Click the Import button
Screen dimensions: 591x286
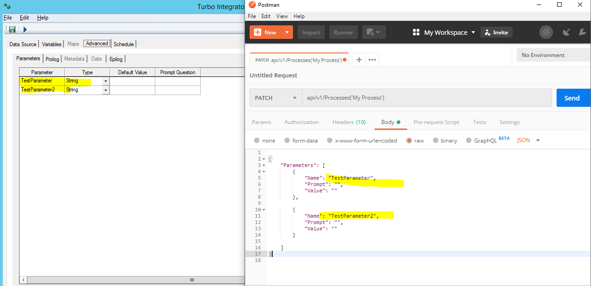(x=311, y=32)
